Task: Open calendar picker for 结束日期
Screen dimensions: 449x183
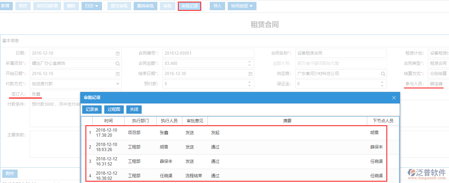Action: (250, 74)
